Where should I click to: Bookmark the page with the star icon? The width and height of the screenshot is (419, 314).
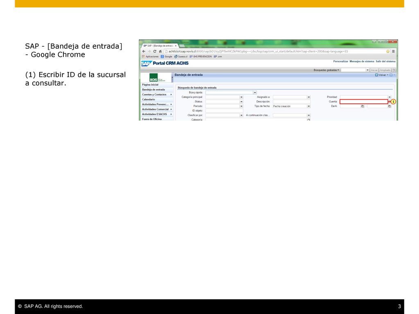point(388,51)
